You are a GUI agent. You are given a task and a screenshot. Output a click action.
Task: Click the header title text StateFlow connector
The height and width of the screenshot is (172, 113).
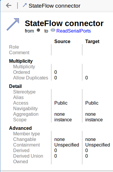[x=54, y=6]
